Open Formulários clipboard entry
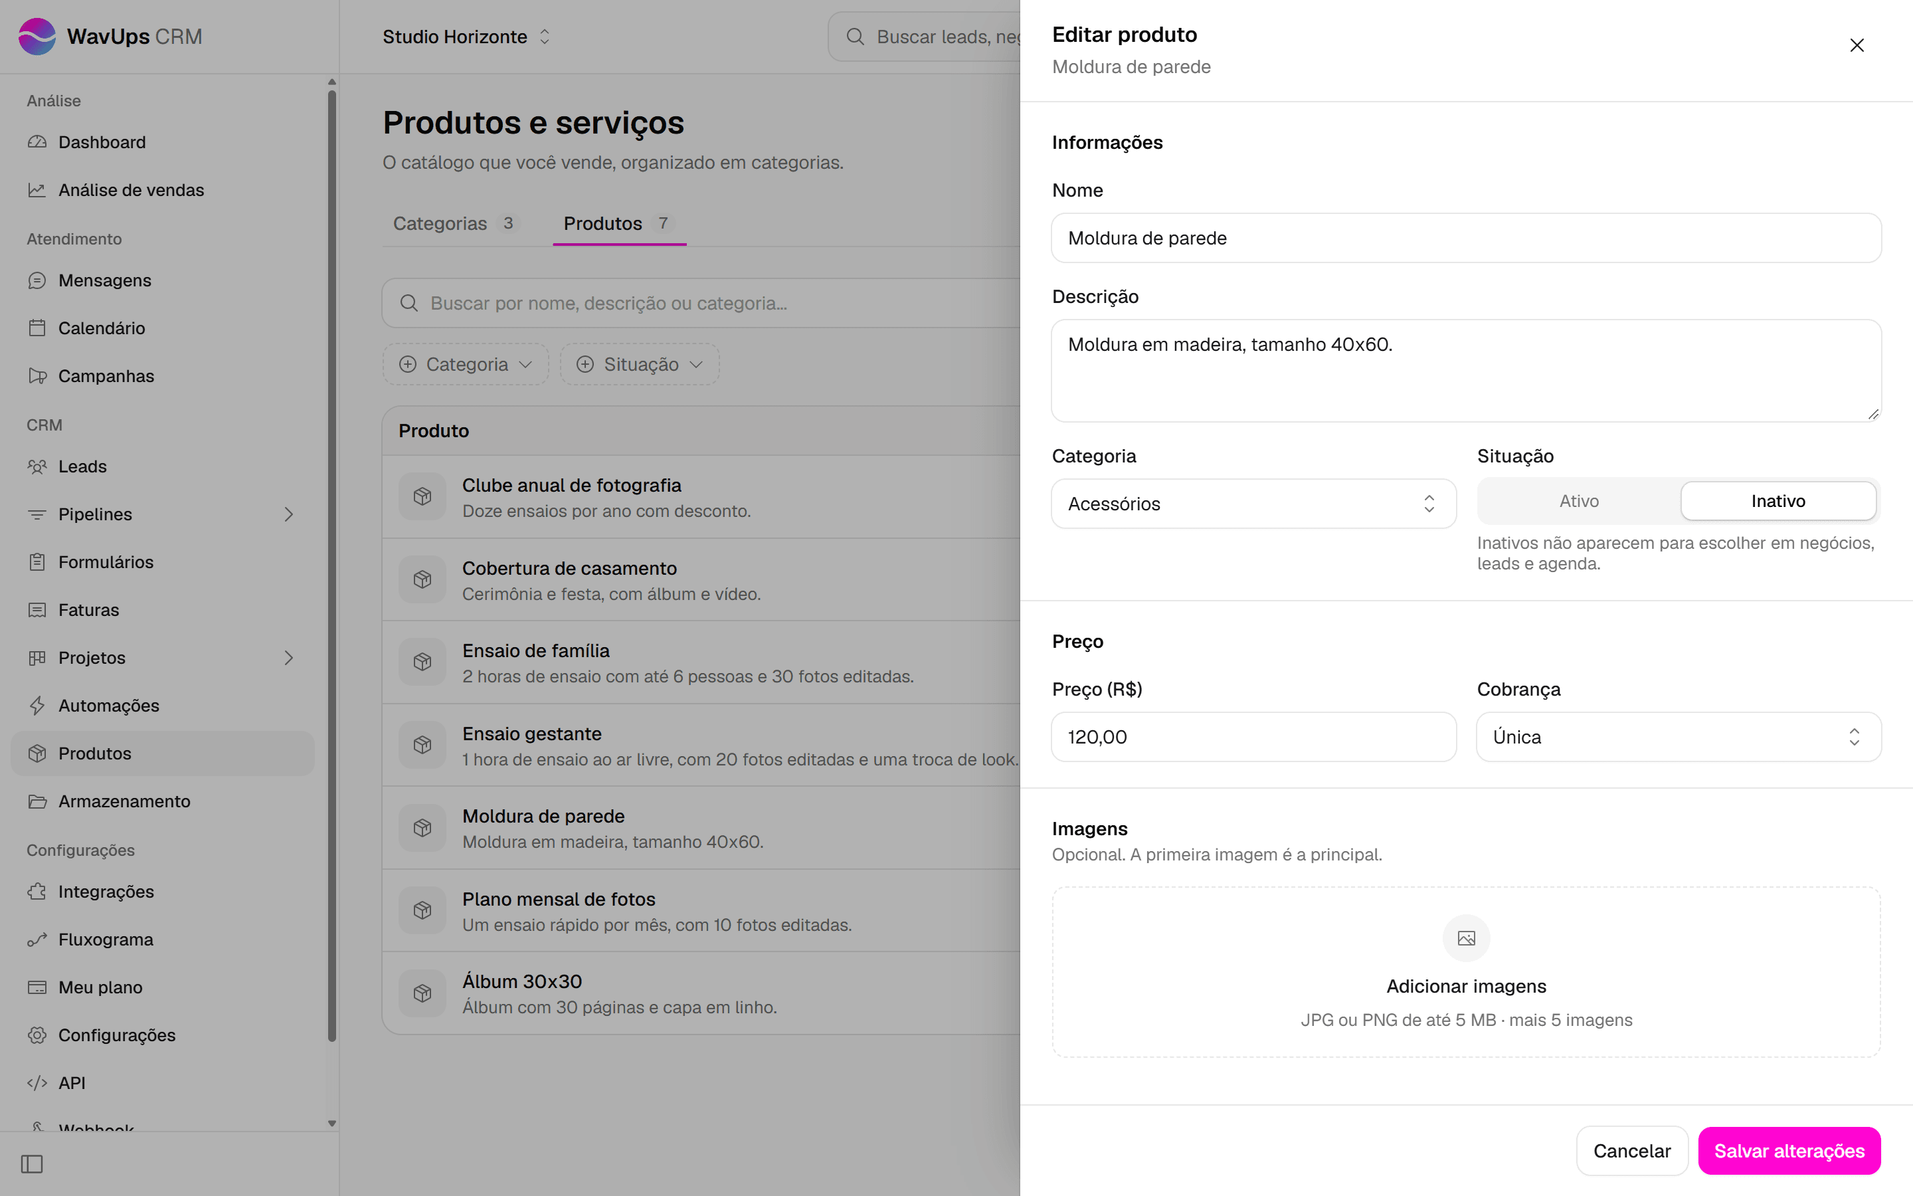1913x1196 pixels. (162, 562)
